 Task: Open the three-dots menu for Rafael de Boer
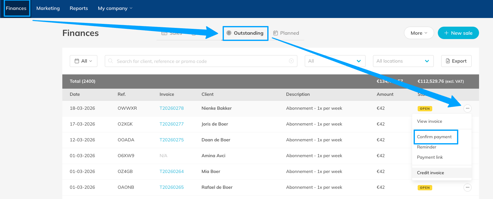[467, 188]
